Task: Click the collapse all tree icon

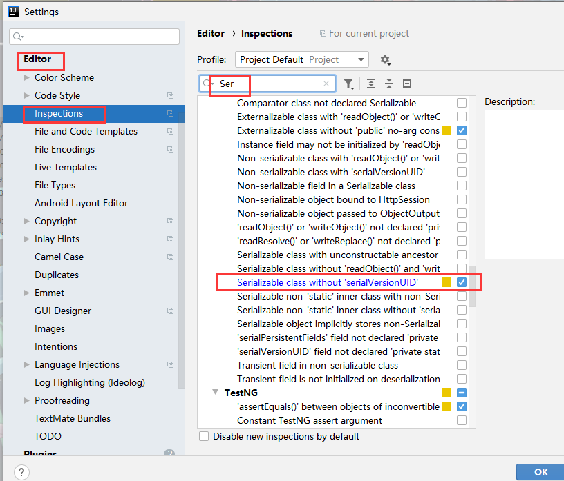Action: click(x=389, y=84)
